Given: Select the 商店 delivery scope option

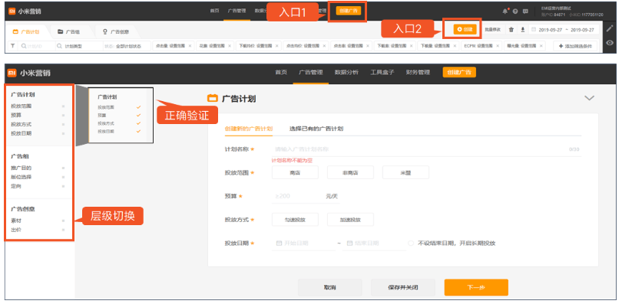Looking at the screenshot, I should coord(295,172).
